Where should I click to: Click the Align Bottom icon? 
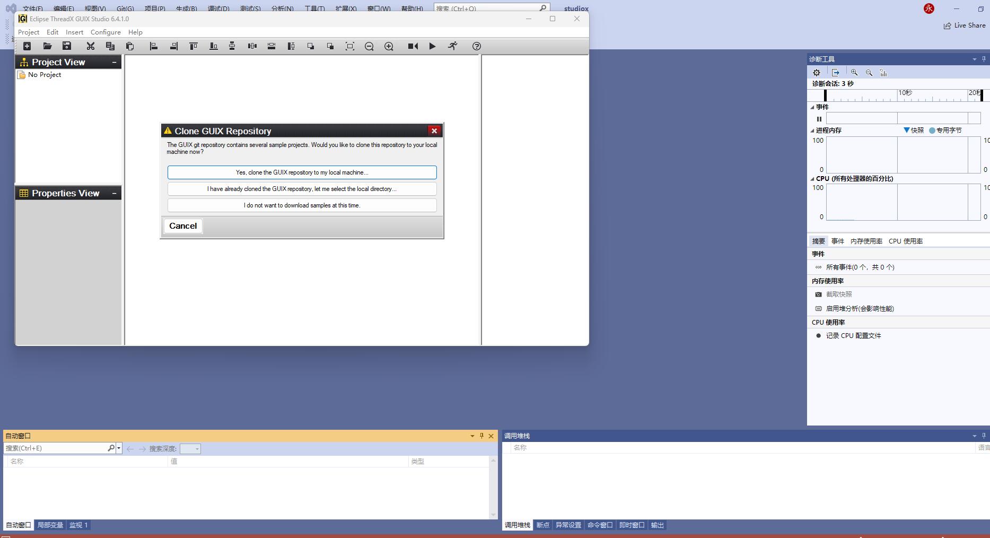pyautogui.click(x=213, y=46)
